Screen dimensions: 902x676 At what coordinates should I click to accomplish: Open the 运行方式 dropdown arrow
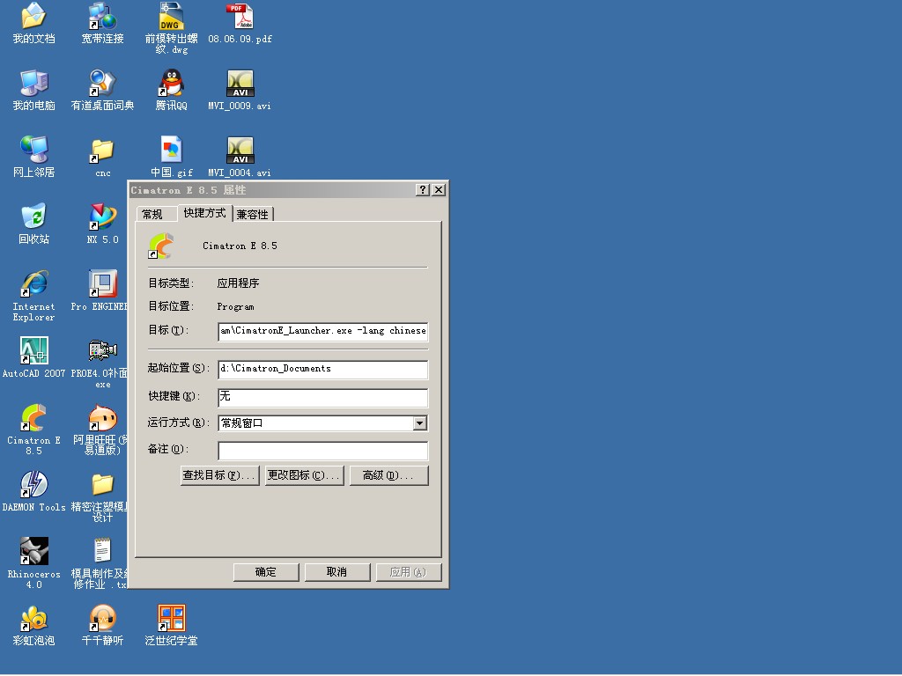(420, 423)
